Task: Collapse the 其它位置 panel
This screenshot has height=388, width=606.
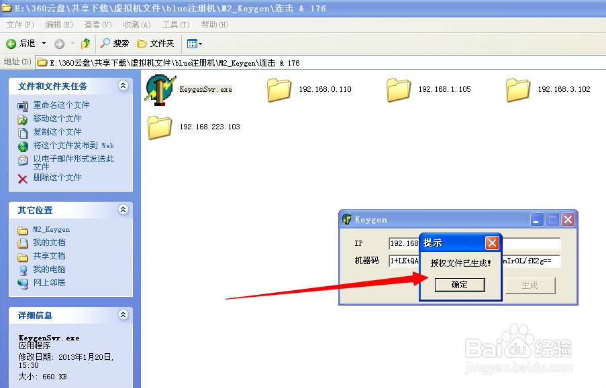Action: [x=123, y=210]
